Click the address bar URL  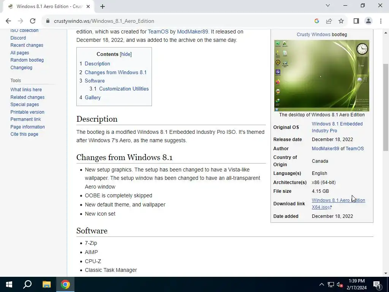104,21
